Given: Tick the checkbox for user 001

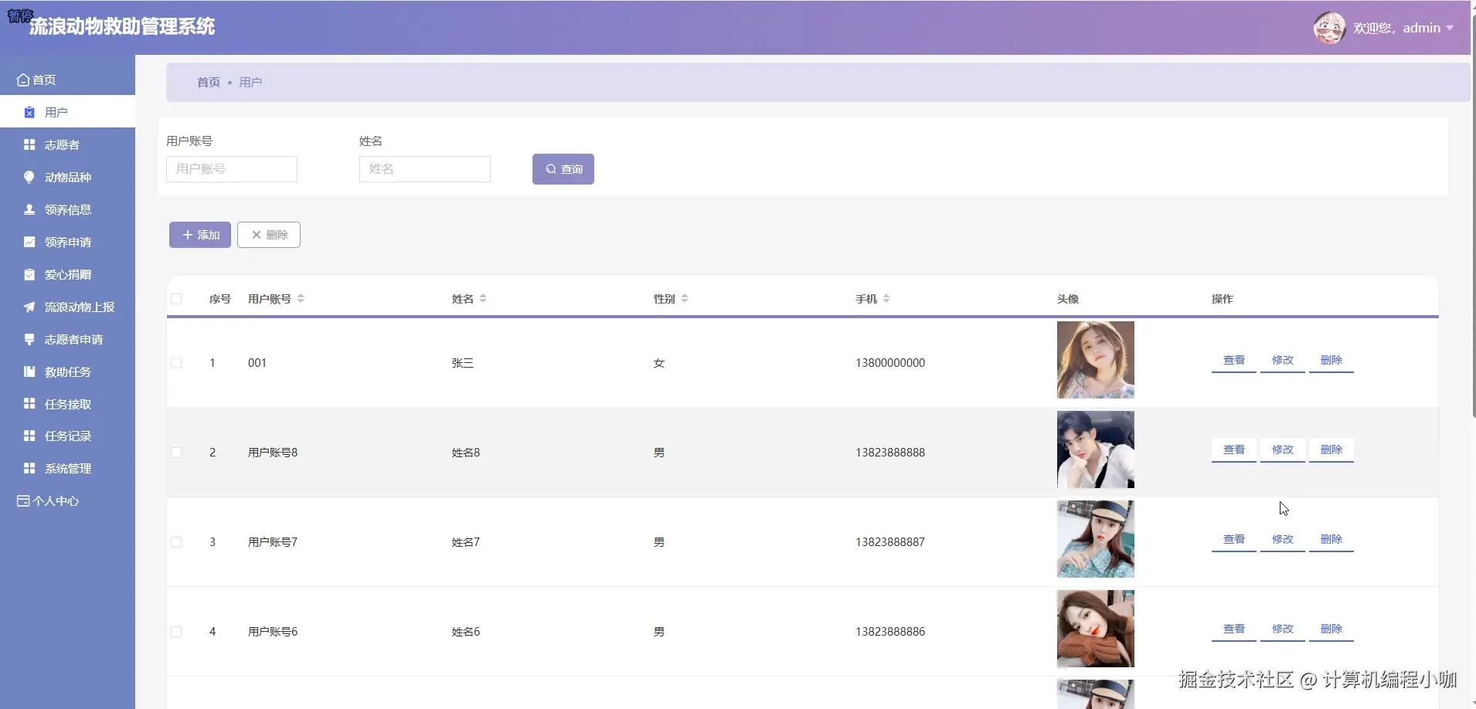Looking at the screenshot, I should 176,363.
